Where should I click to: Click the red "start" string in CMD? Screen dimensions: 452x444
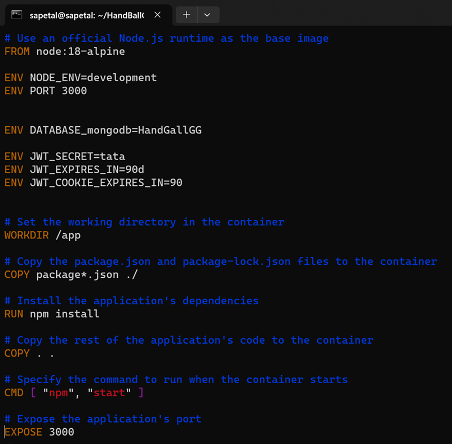109,393
